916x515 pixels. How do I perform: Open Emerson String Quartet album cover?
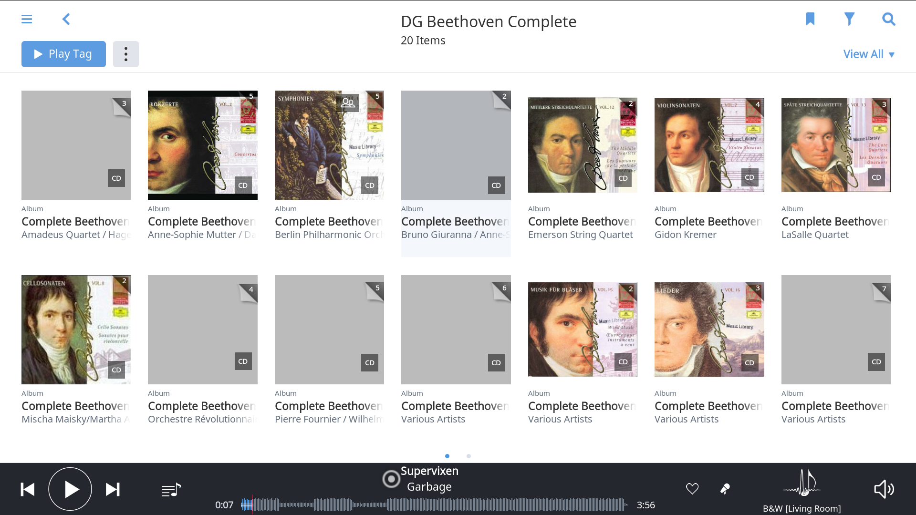pos(583,145)
